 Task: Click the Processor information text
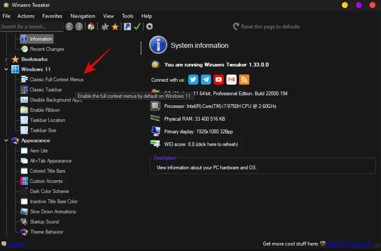(x=220, y=106)
